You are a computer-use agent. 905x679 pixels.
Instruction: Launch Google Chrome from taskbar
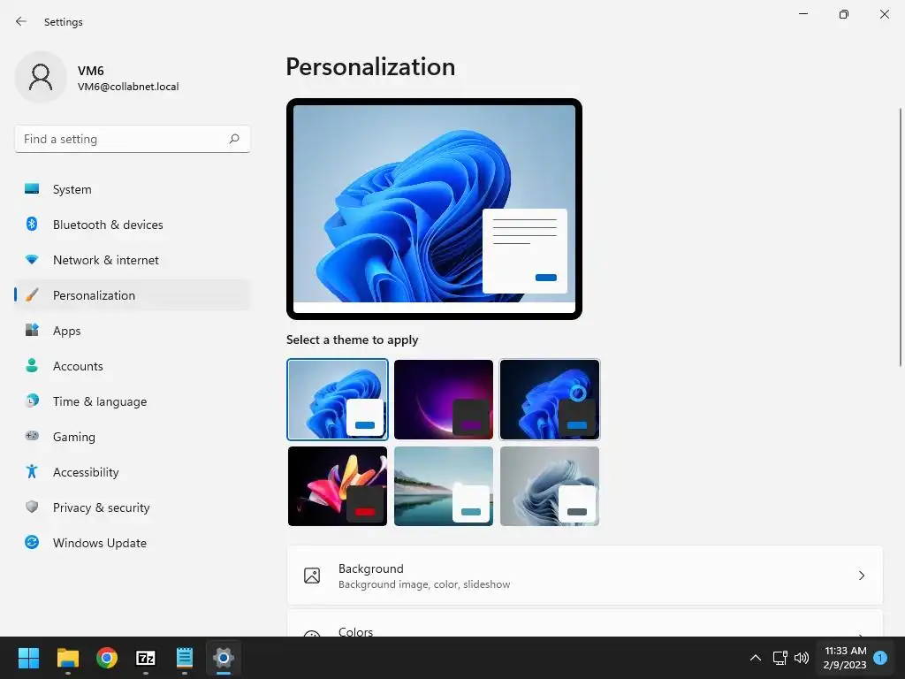click(107, 658)
